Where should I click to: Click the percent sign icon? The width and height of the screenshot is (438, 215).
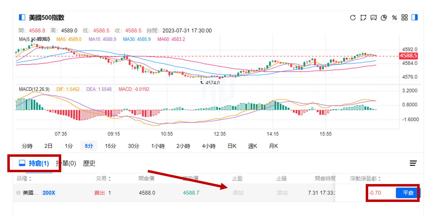394,18
